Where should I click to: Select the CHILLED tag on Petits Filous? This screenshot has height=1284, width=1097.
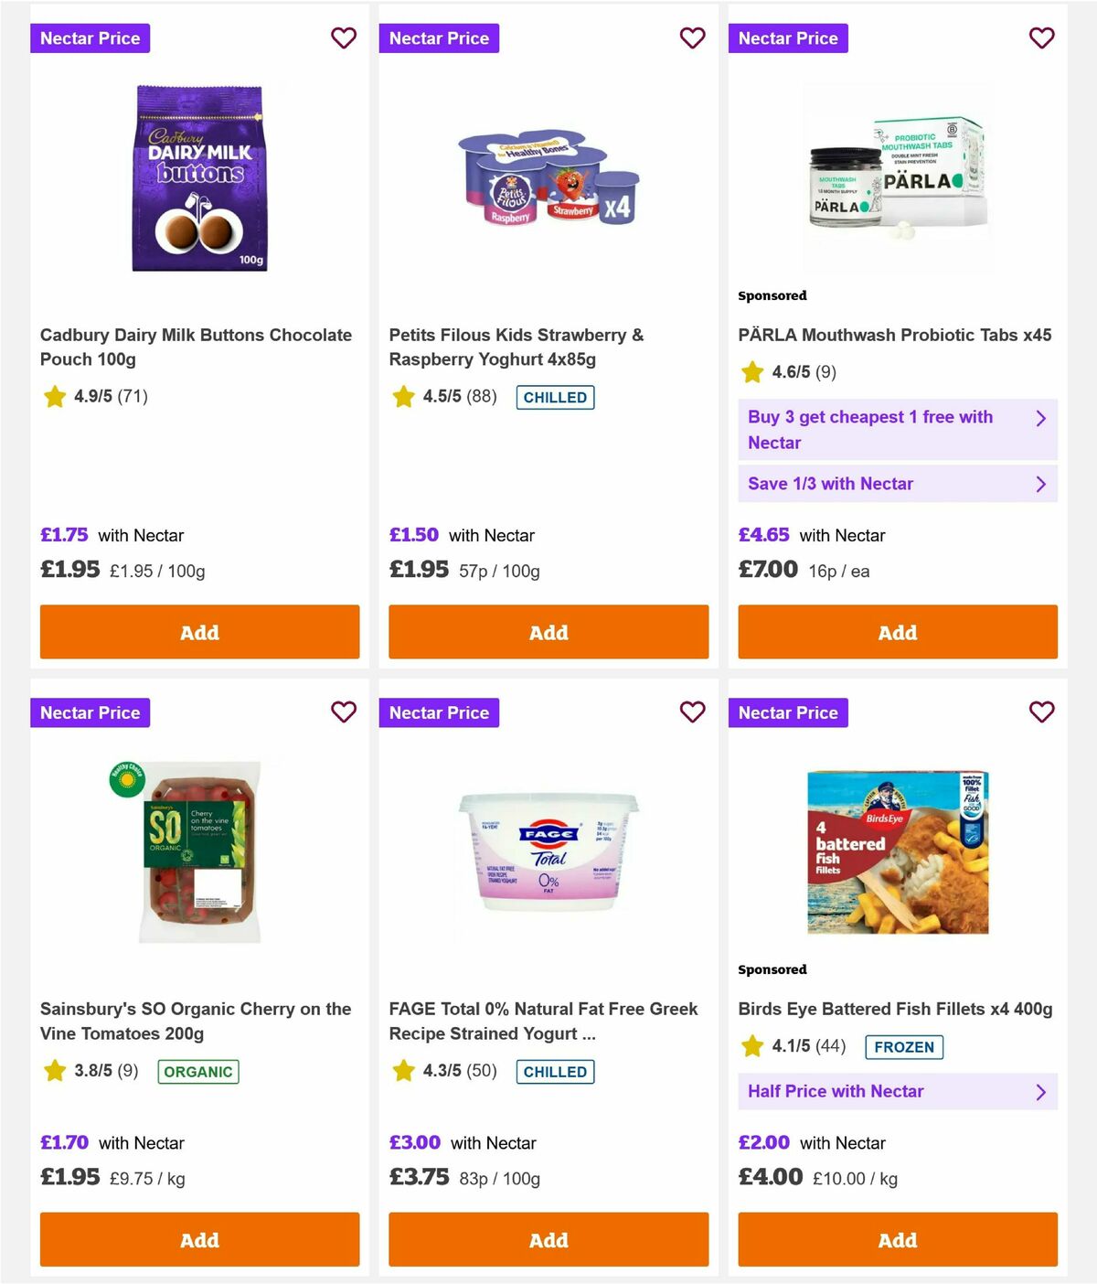pyautogui.click(x=555, y=398)
